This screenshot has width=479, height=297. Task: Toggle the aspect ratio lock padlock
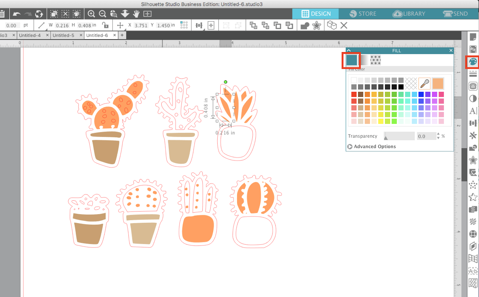106,25
